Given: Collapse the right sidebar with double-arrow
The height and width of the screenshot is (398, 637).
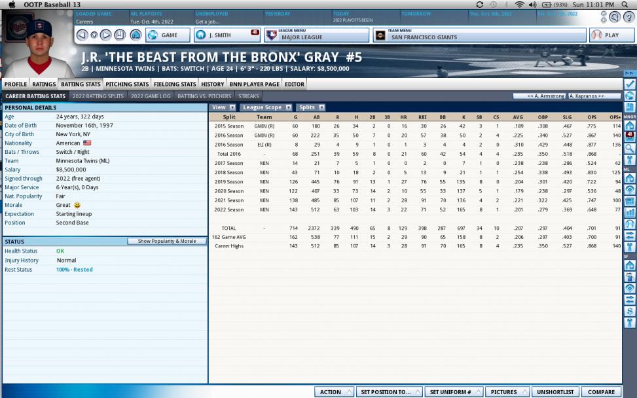Looking at the screenshot, I should pos(630,73).
